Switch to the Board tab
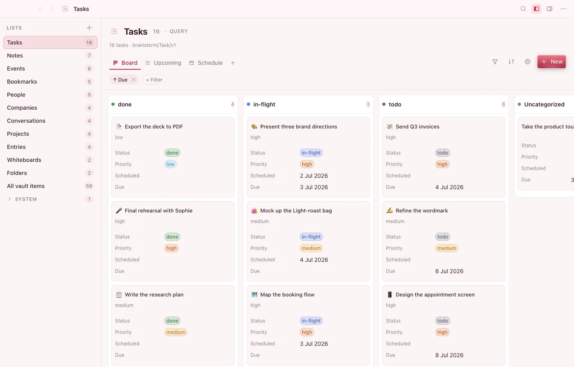574x367 pixels. coord(125,63)
